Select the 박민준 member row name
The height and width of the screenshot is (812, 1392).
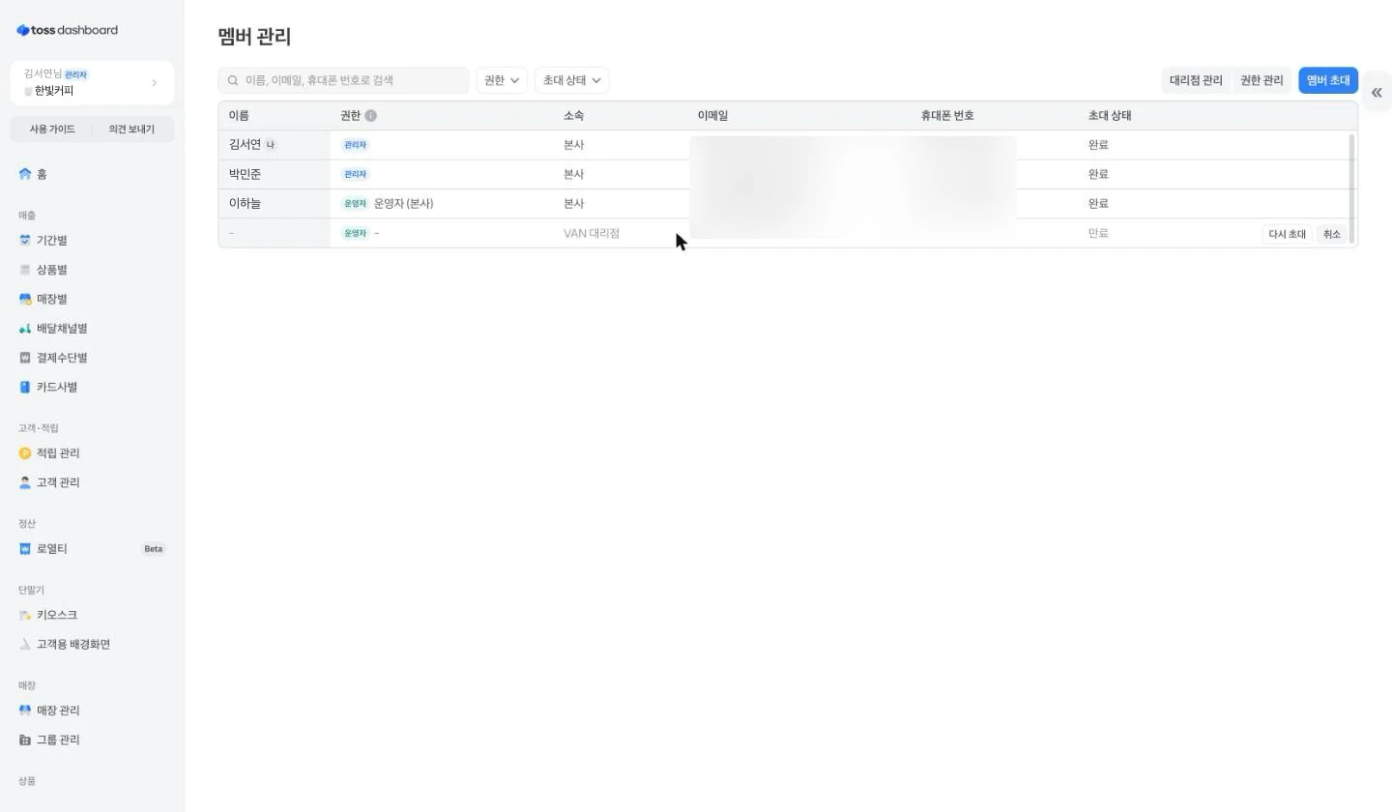(245, 174)
